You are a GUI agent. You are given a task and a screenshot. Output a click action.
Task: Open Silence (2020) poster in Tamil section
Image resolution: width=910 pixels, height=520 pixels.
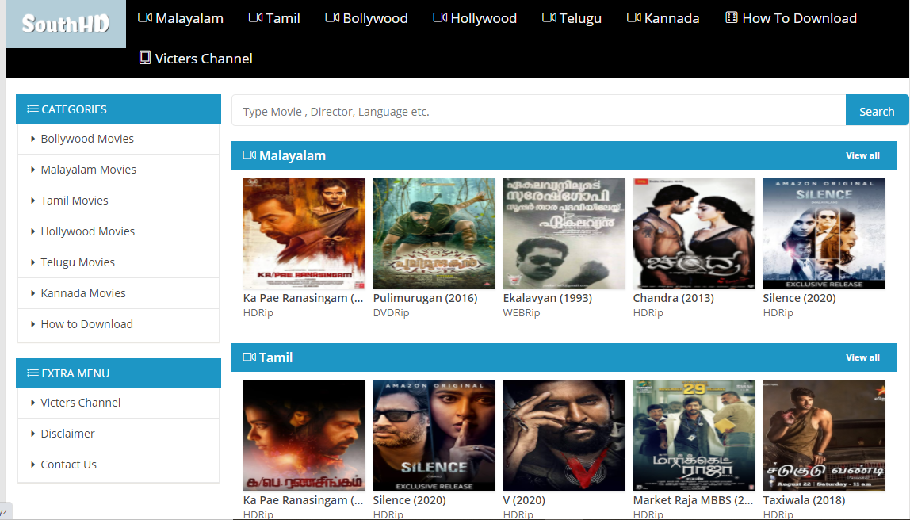[434, 435]
